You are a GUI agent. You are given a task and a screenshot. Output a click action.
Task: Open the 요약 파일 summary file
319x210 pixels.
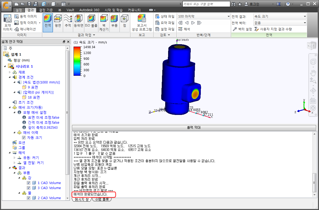coord(165,23)
